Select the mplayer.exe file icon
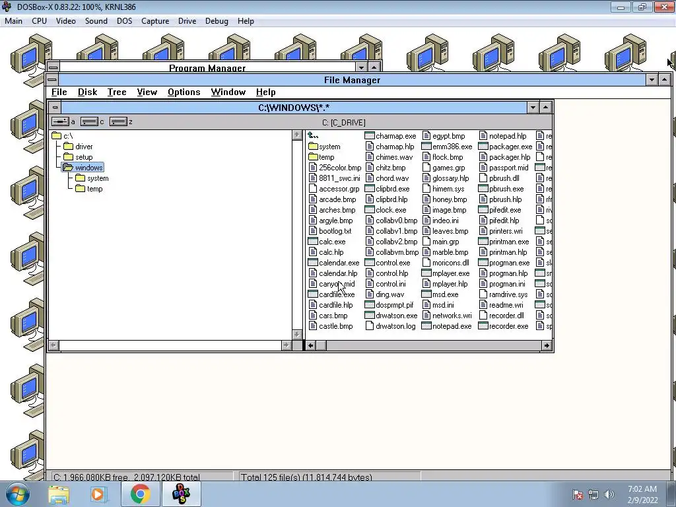The height and width of the screenshot is (507, 676). [426, 273]
